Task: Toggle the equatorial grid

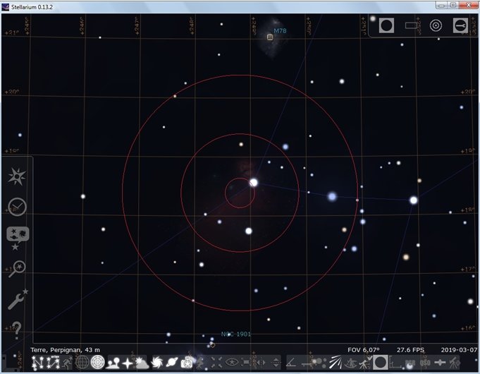Action: pyautogui.click(x=82, y=363)
